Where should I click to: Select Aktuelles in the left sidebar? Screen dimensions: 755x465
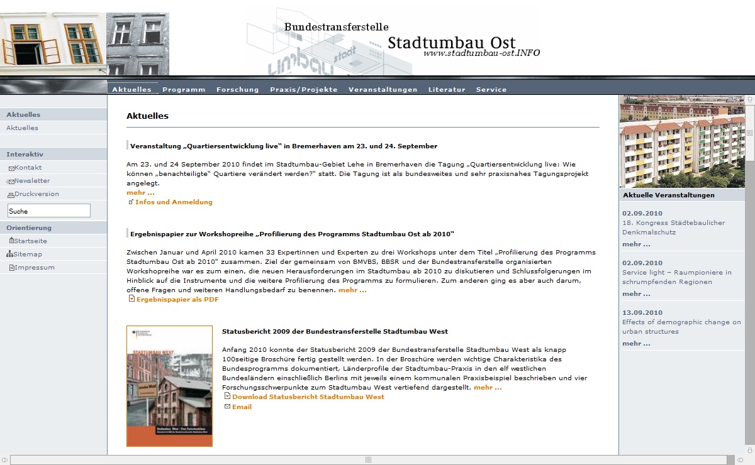tap(22, 128)
